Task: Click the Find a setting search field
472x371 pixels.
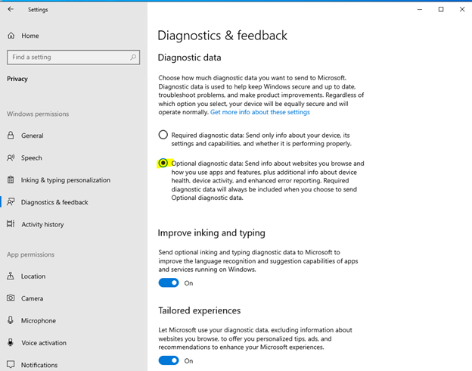Action: coord(73,58)
